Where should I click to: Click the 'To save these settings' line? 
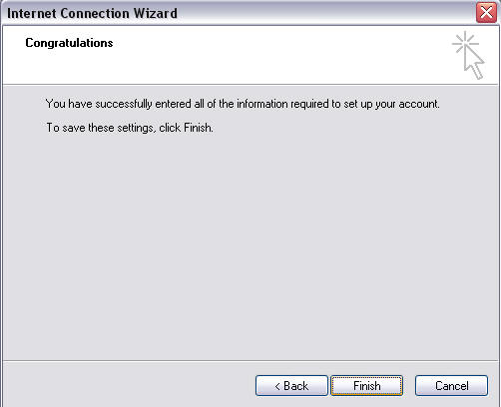coord(130,128)
